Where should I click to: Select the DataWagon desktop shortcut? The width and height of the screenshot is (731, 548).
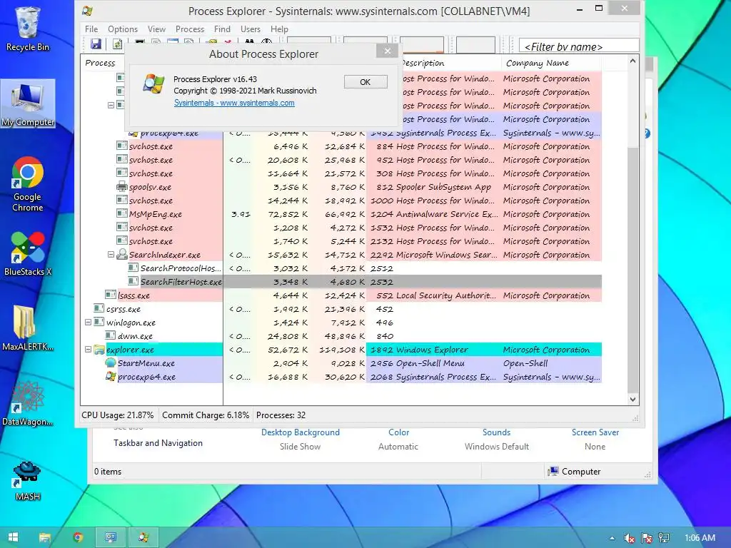tap(28, 404)
